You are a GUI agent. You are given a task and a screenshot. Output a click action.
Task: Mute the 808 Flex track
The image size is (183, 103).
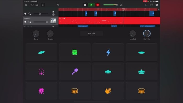coord(25,22)
